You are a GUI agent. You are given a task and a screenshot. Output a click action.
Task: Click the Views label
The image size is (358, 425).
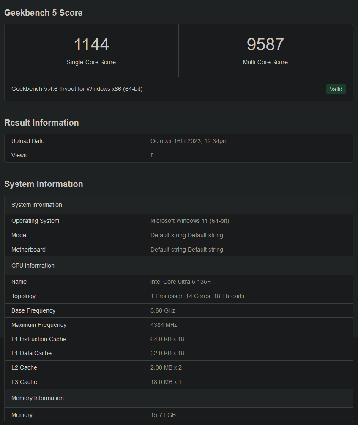pos(19,155)
